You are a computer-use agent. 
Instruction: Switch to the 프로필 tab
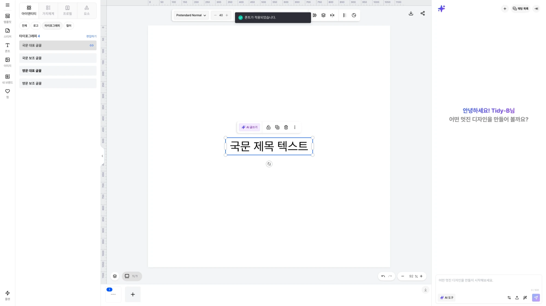(67, 10)
